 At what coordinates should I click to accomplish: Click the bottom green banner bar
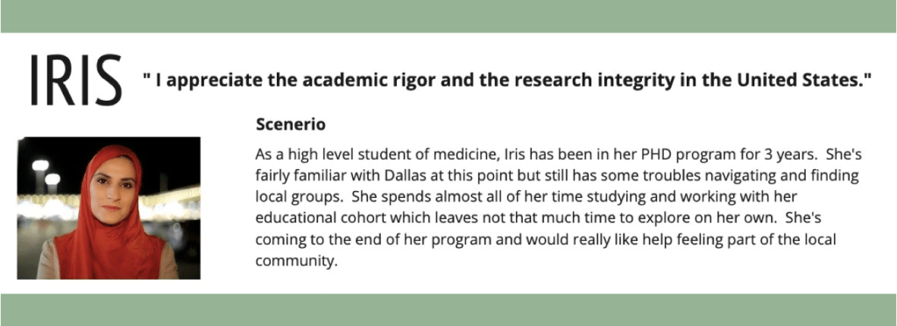coord(448,310)
